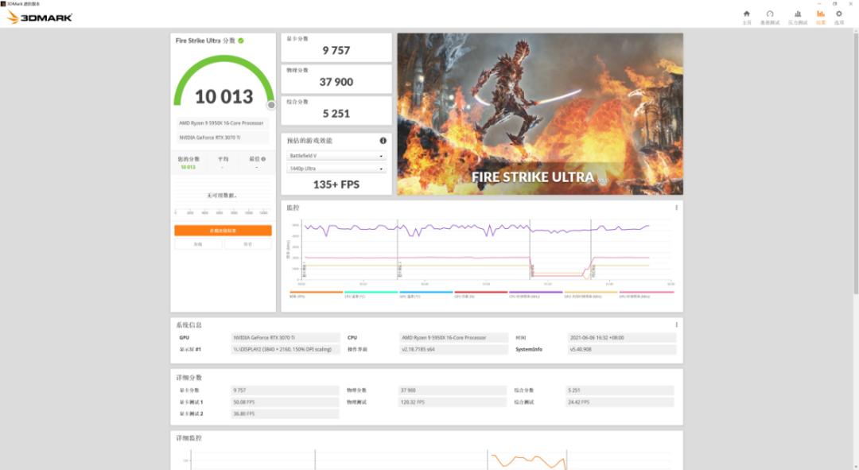Click the info icon in estimated game performance panel

click(382, 142)
